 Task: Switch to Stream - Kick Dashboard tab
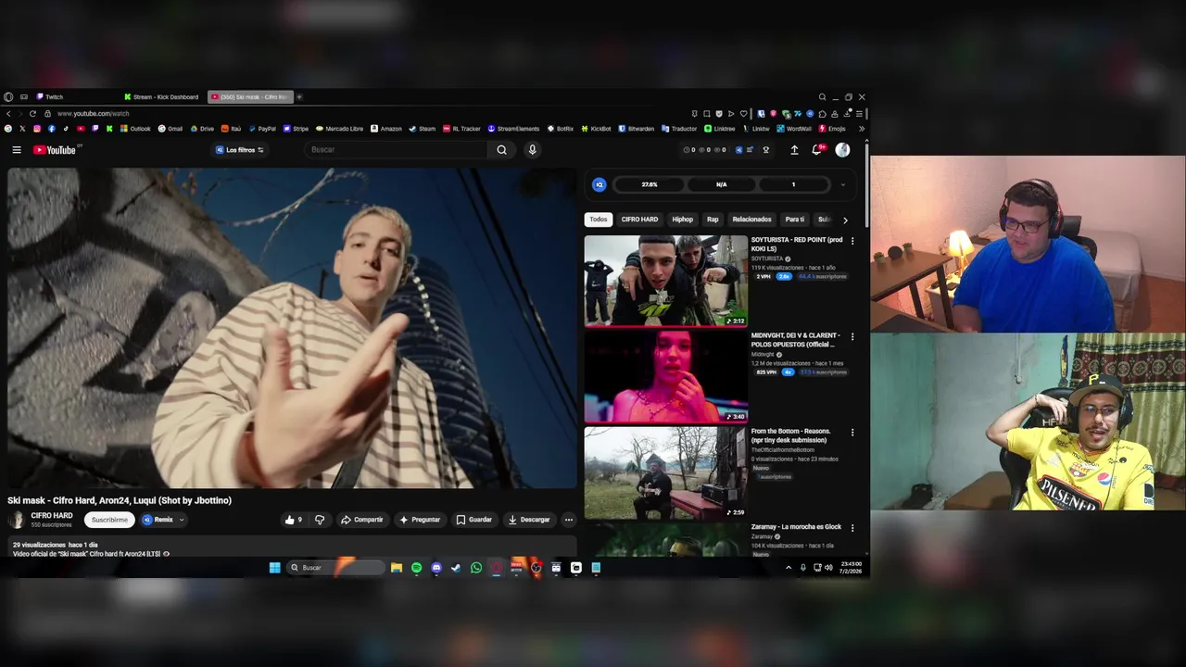[x=161, y=96]
